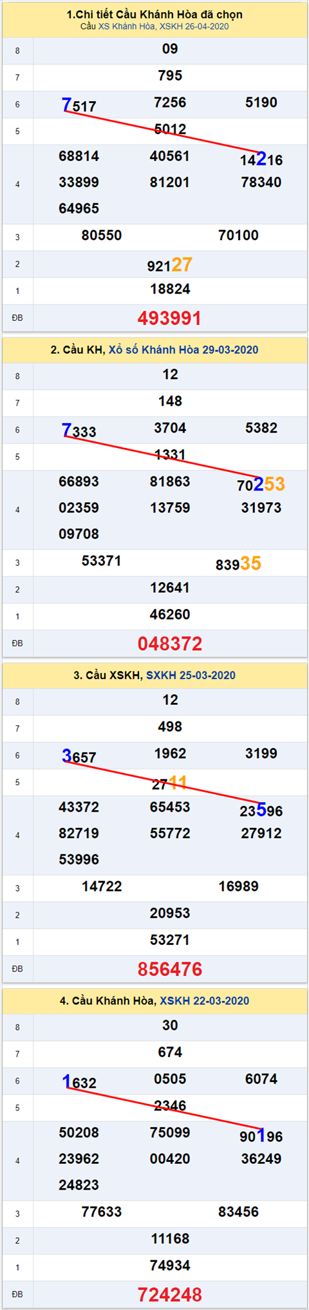This screenshot has width=309, height=1310.
Task: Click number 53996 in the third table
Action: [x=79, y=860]
